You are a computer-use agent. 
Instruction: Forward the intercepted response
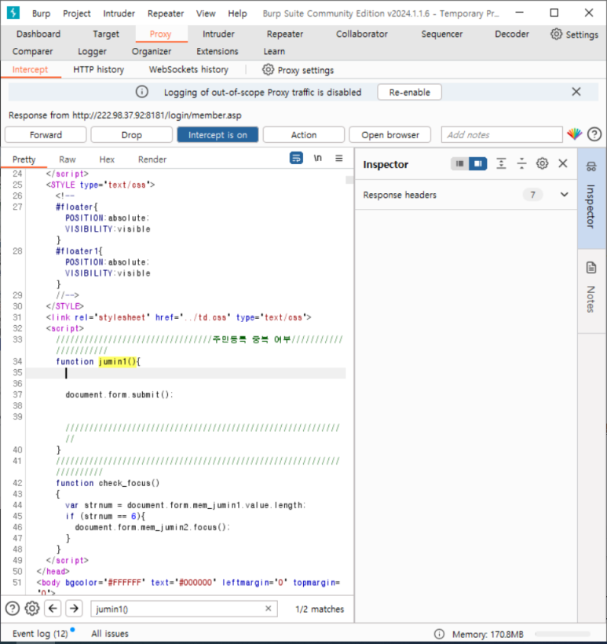click(46, 135)
